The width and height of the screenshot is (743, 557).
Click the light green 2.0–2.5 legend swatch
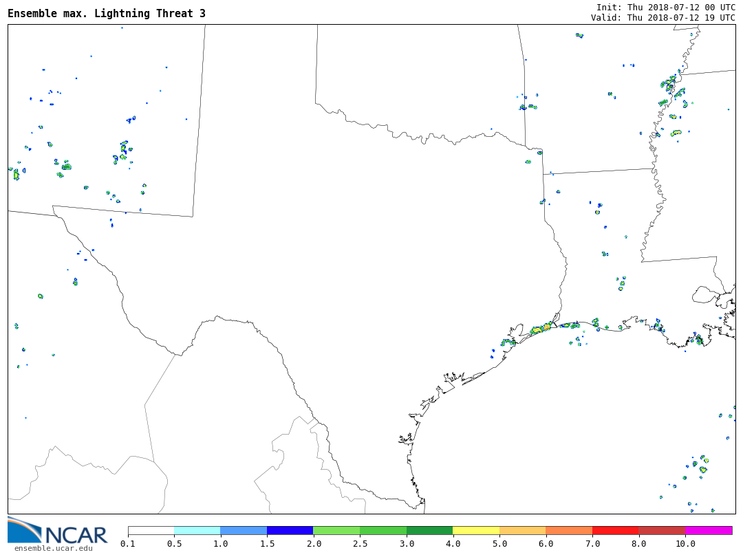(336, 530)
